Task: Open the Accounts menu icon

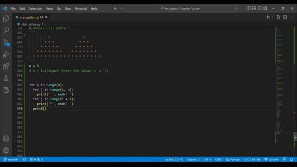Action: click(6, 139)
